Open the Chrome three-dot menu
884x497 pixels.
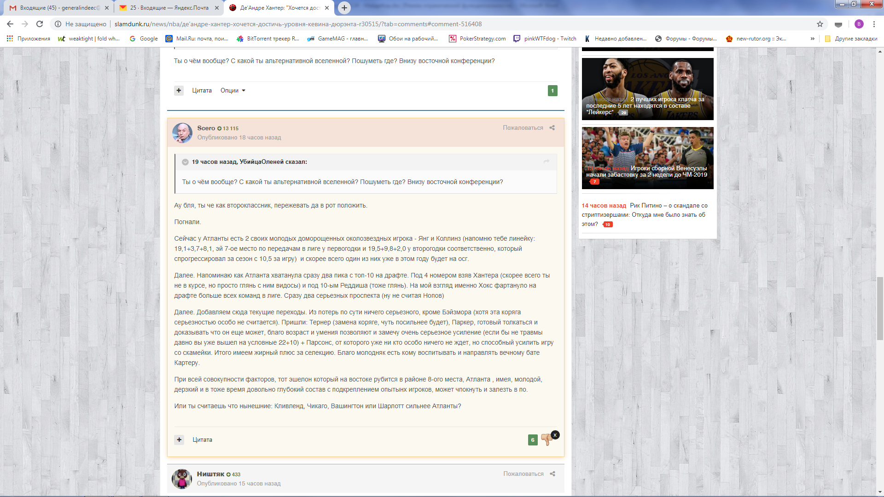[x=874, y=24]
